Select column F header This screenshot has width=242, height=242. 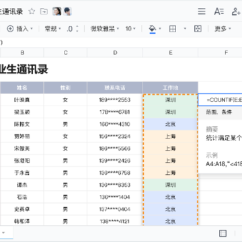click(220, 52)
